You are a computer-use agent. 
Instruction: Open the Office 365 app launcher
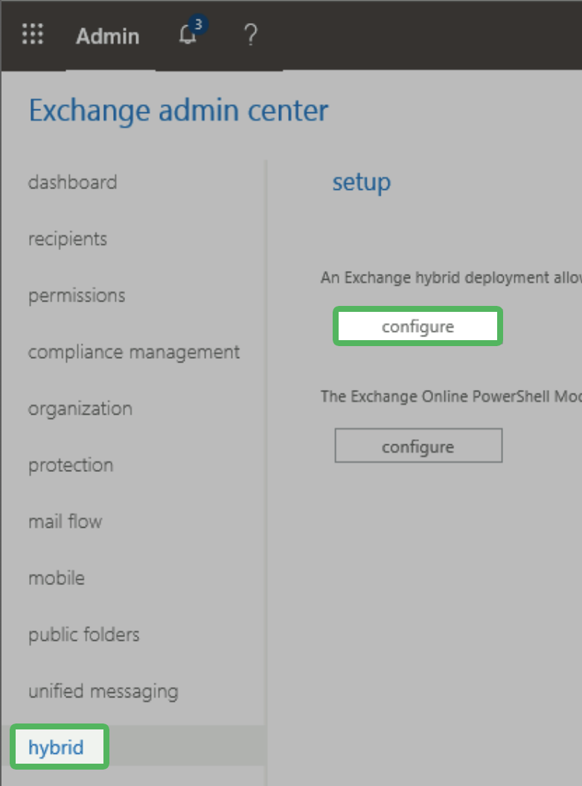click(x=32, y=35)
